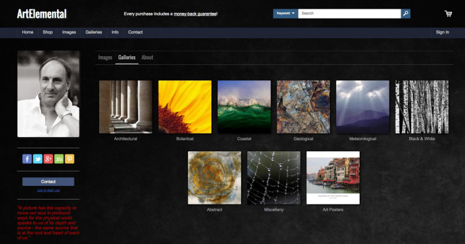Image resolution: width=465 pixels, height=244 pixels.
Task: Click the Geological gallery label
Action: pyautogui.click(x=303, y=139)
